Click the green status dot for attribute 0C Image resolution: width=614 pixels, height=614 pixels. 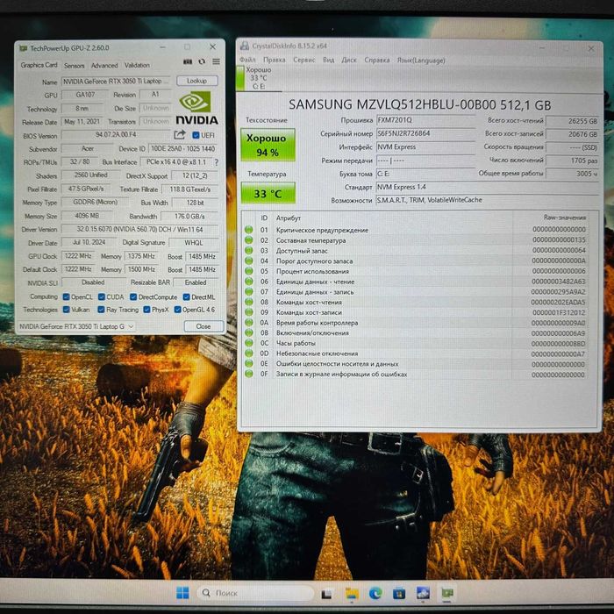[248, 343]
